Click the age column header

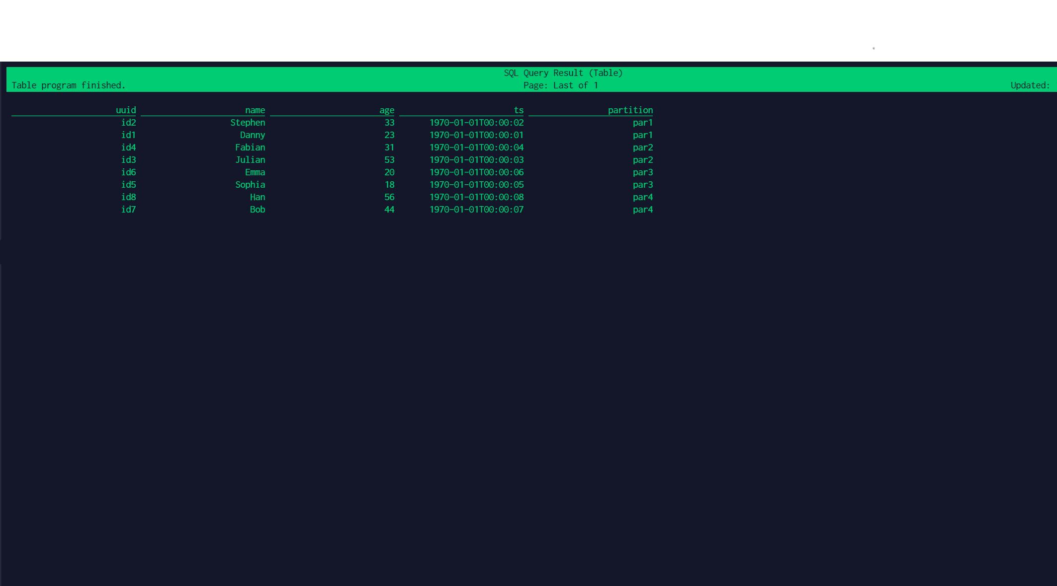[x=386, y=110]
